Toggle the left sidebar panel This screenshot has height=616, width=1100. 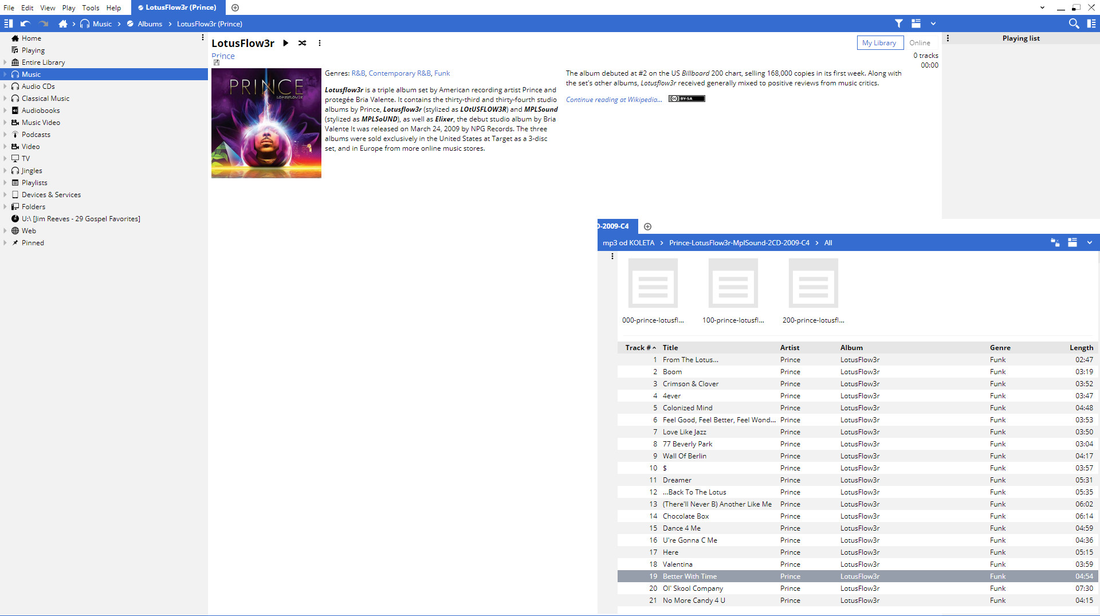point(8,23)
